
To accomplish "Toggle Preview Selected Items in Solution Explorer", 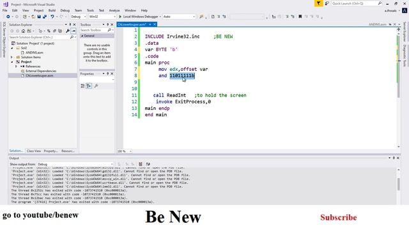I will point(73,31).
